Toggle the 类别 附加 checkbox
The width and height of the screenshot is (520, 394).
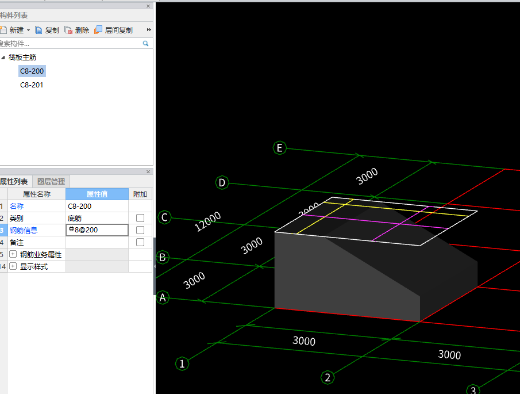click(140, 218)
